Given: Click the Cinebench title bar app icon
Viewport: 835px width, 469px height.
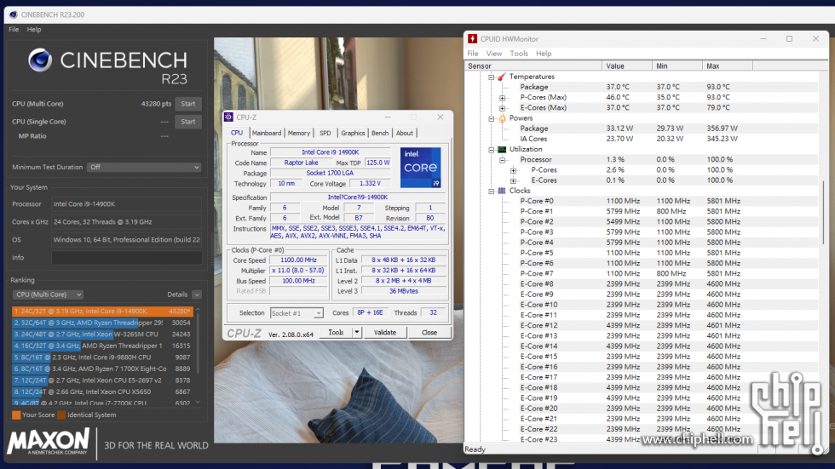Looking at the screenshot, I should tap(14, 14).
